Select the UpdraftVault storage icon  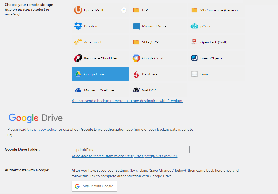(78, 10)
